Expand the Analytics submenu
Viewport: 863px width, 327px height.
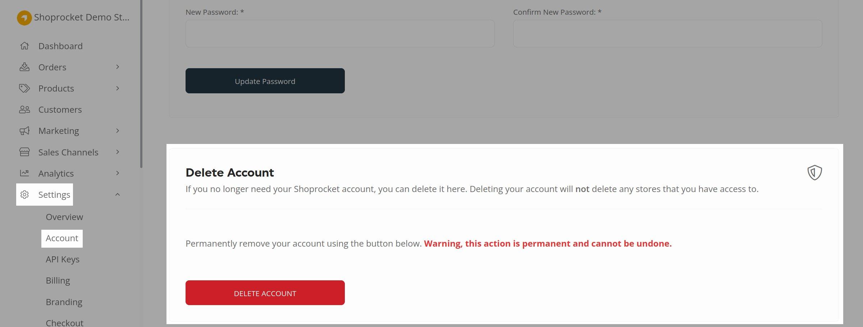[118, 173]
